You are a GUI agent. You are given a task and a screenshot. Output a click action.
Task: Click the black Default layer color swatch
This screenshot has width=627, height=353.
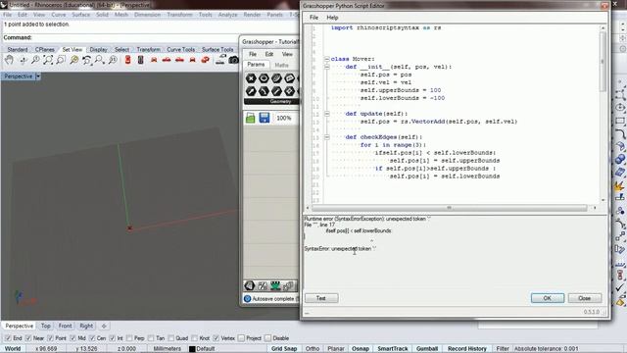192,349
